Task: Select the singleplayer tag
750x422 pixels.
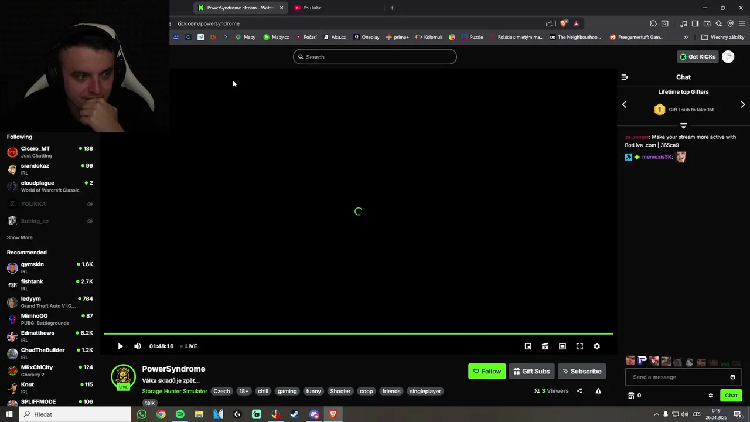Action: point(425,391)
